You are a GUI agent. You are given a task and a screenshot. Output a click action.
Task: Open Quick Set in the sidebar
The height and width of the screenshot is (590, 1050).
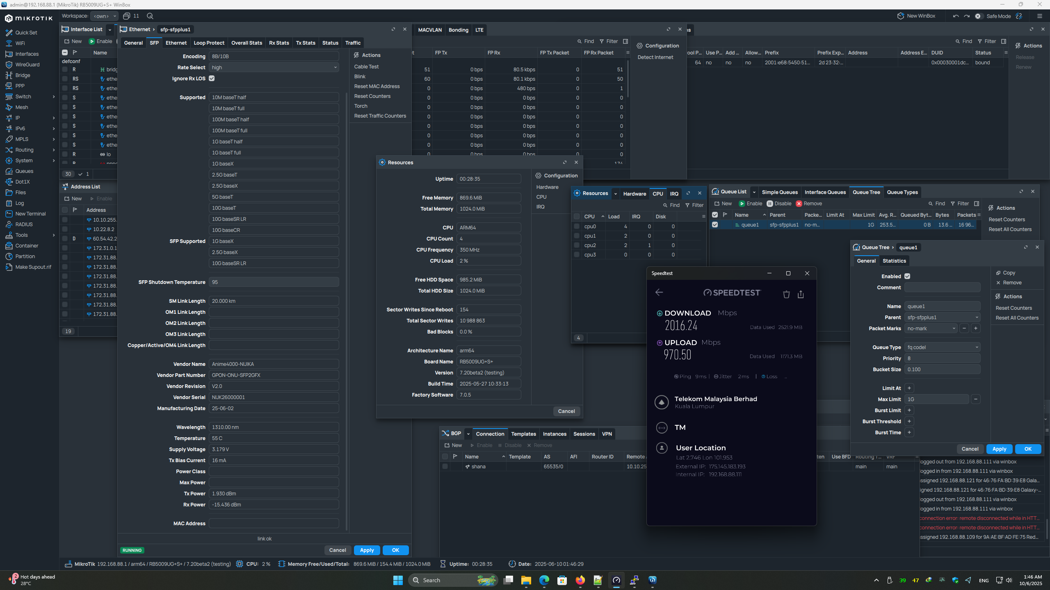point(26,33)
